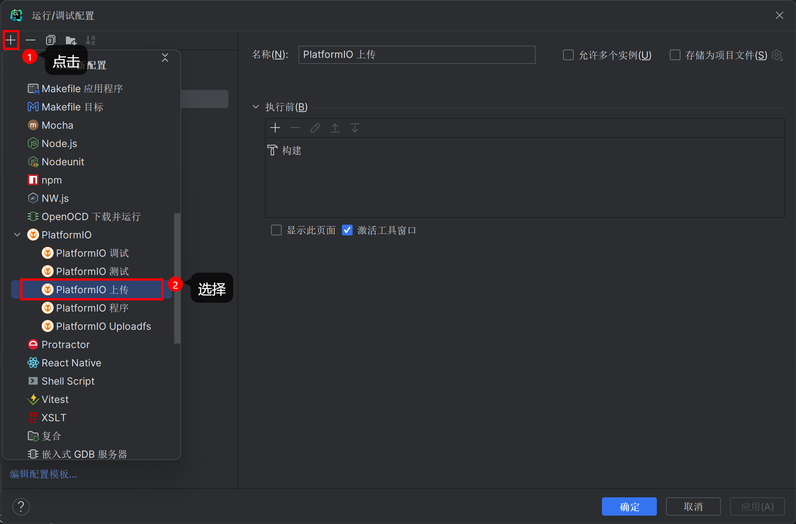796x524 pixels.
Task: Click the Move into new folder icon
Action: (x=71, y=40)
